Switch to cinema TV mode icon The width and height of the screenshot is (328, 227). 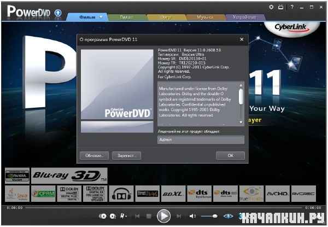280,7
